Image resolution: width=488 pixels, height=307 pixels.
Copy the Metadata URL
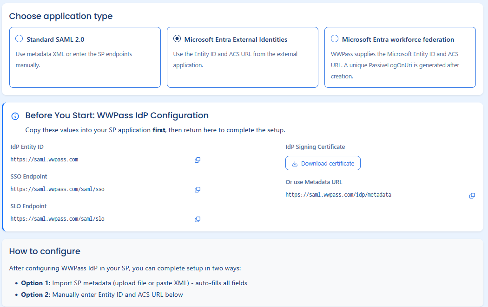pyautogui.click(x=472, y=196)
